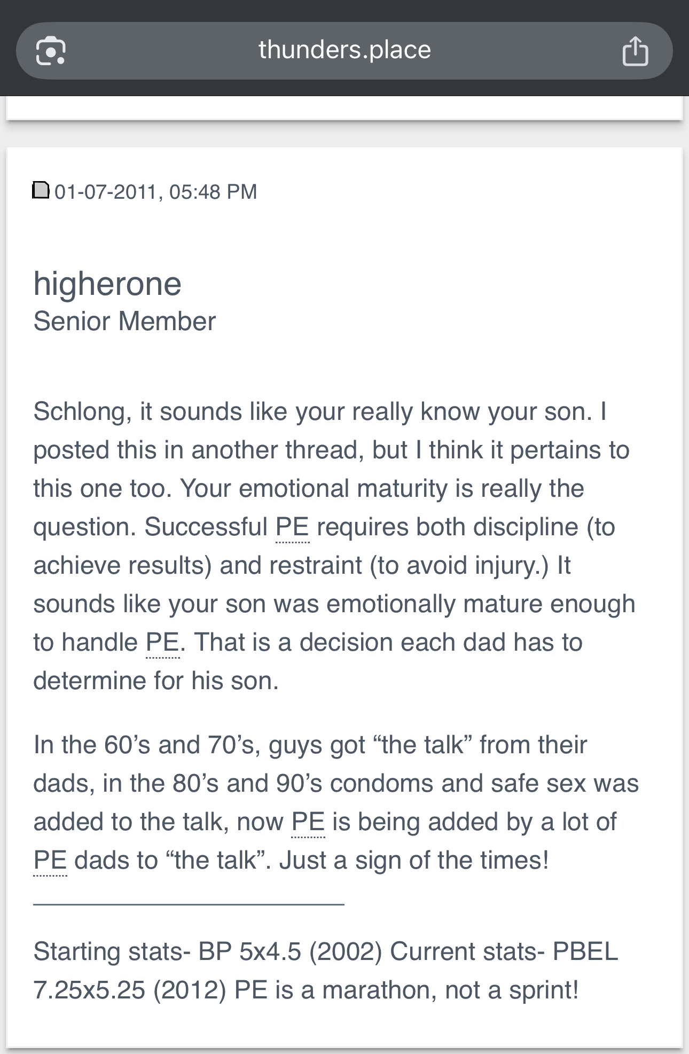Tap the word "Schlong" in the post
The height and width of the screenshot is (1054, 689).
79,412
